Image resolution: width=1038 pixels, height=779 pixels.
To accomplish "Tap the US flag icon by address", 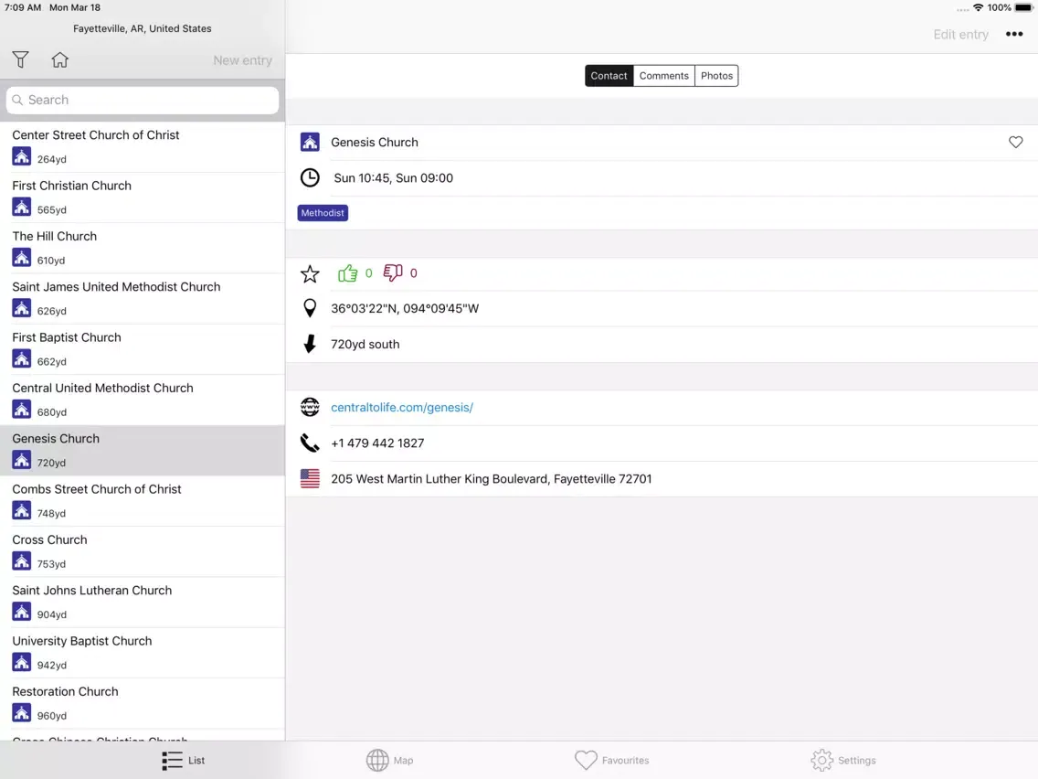I will coord(310,478).
